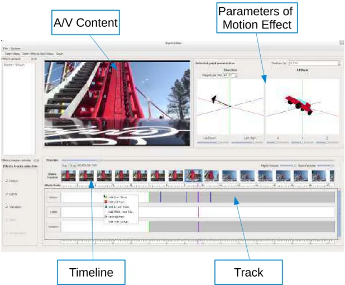The image size is (345, 285).
Task: Click the Save toolbar button
Action: 59,54
